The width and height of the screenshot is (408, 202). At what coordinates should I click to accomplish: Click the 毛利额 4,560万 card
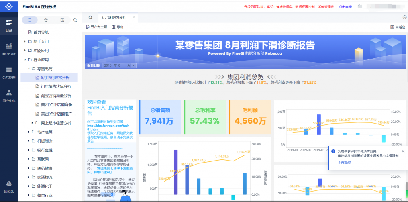pyautogui.click(x=250, y=117)
